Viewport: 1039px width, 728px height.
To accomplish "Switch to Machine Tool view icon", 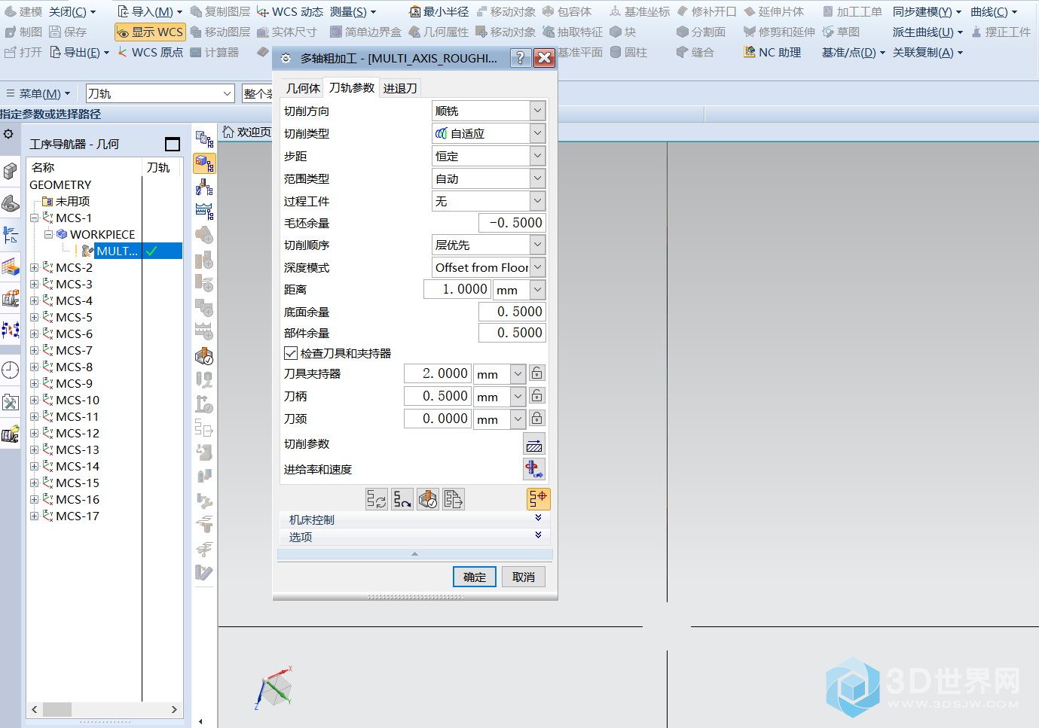I will [x=204, y=187].
